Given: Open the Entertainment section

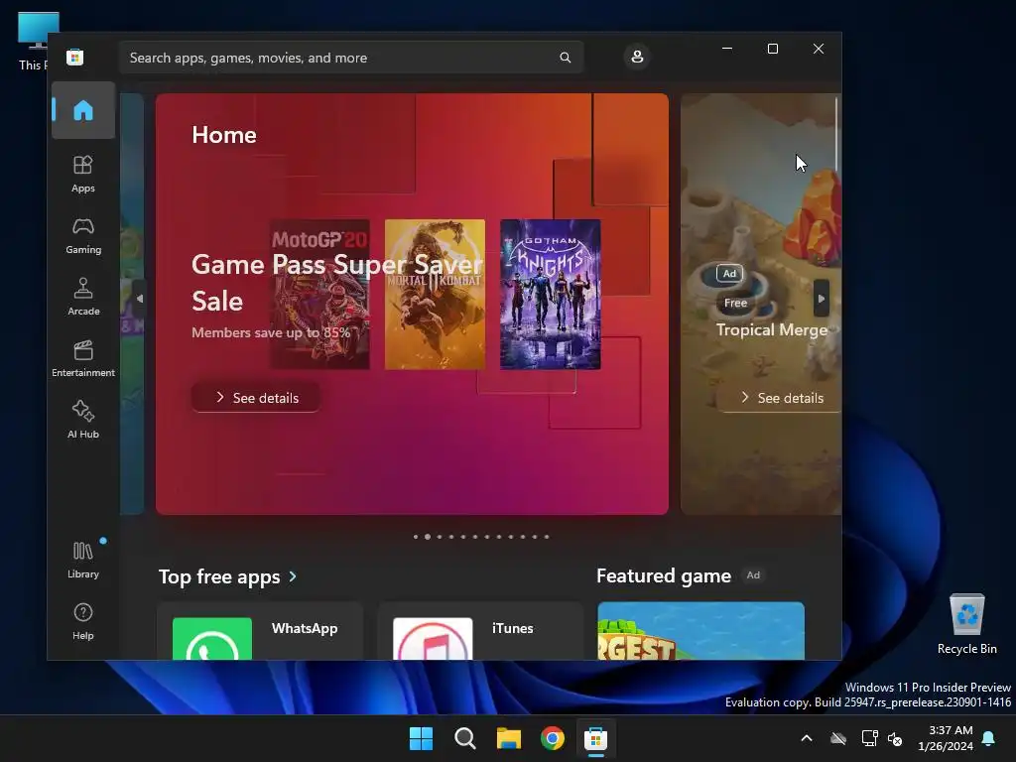Looking at the screenshot, I should point(83,358).
